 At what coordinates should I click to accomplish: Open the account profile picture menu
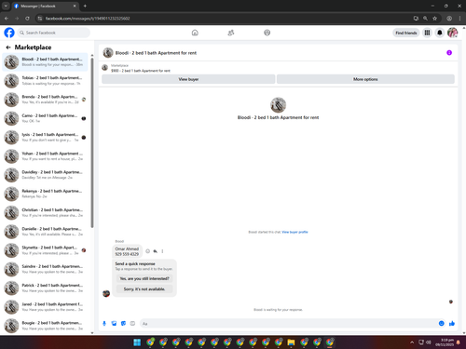452,33
